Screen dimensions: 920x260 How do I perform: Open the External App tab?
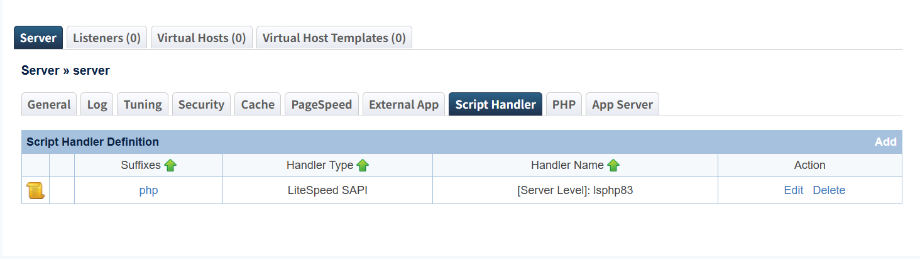(x=403, y=104)
